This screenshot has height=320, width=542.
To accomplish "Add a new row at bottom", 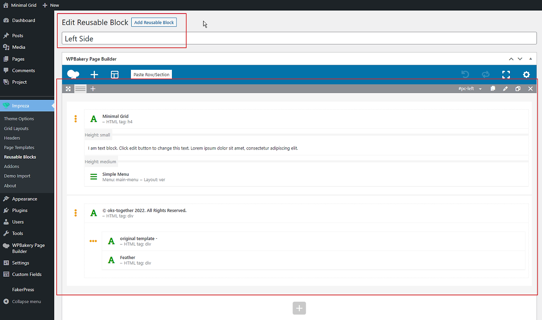I will [299, 308].
